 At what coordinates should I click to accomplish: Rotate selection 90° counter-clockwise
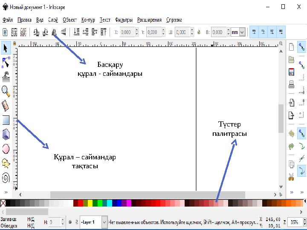(x=36, y=32)
